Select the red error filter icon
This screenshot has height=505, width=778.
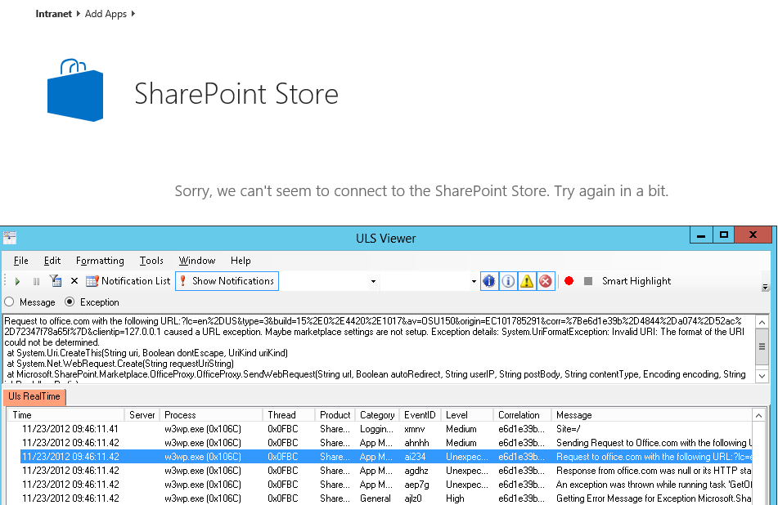tap(545, 281)
